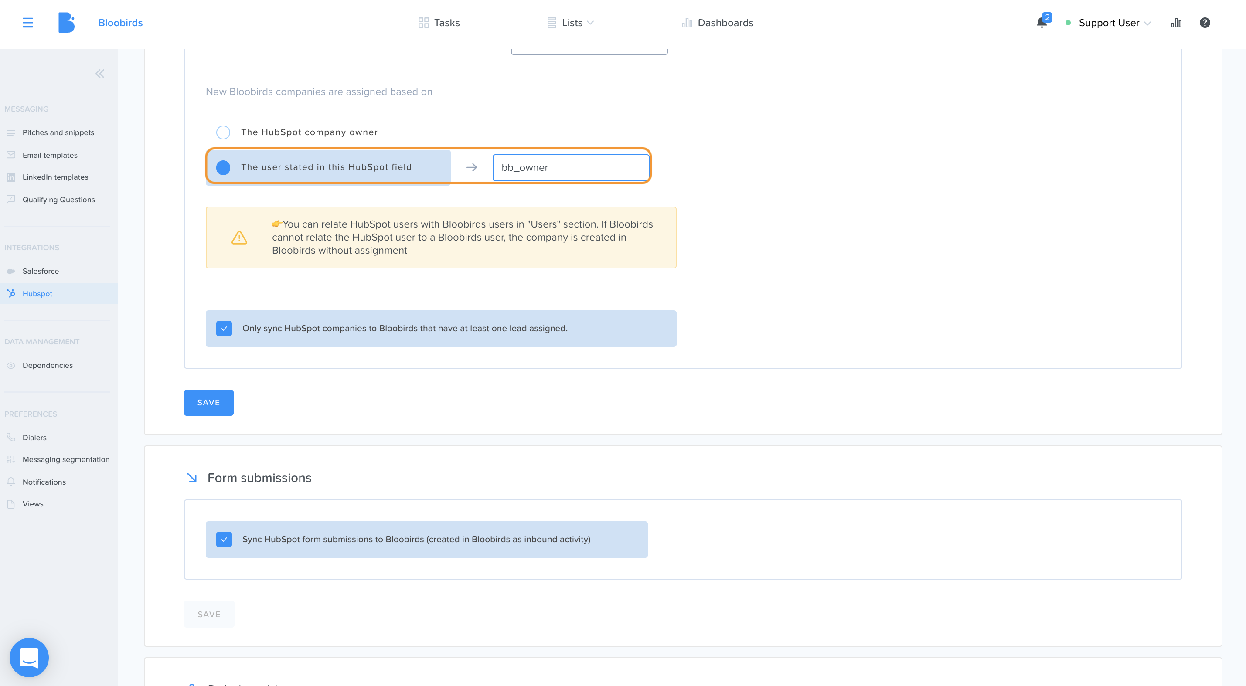1246x686 pixels.
Task: Open the Tasks tab
Action: coord(439,23)
